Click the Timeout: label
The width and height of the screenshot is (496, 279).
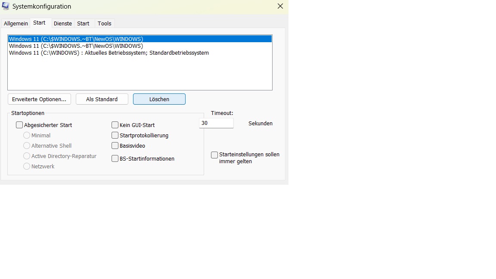pos(222,113)
